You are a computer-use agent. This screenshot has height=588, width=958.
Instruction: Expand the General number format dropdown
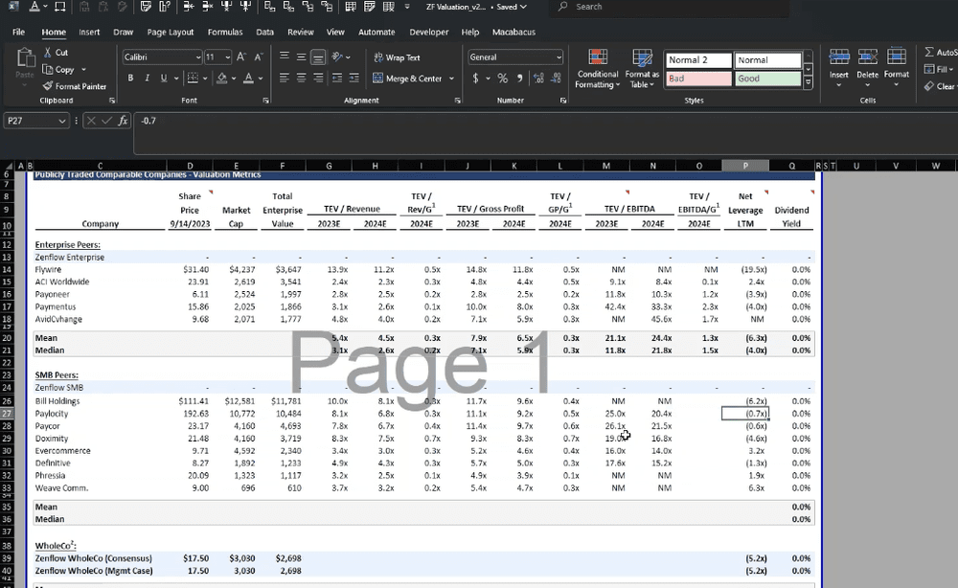(559, 57)
